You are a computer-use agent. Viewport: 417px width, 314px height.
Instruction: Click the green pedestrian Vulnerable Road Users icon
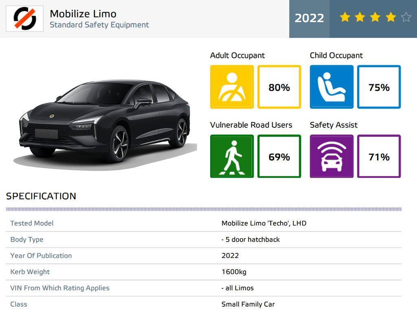(x=232, y=156)
